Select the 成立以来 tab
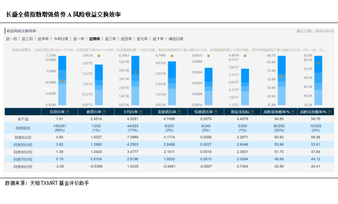This screenshot has width=338, height=204. coord(176,39)
